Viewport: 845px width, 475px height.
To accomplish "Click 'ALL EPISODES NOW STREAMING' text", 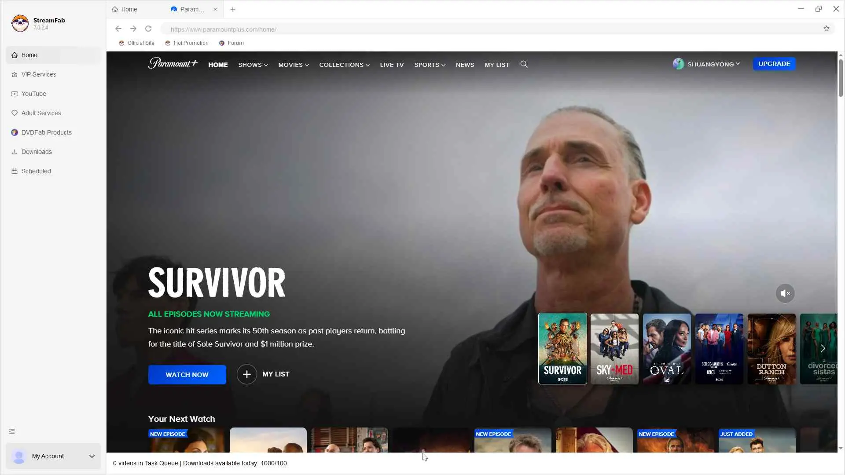I will 209,314.
